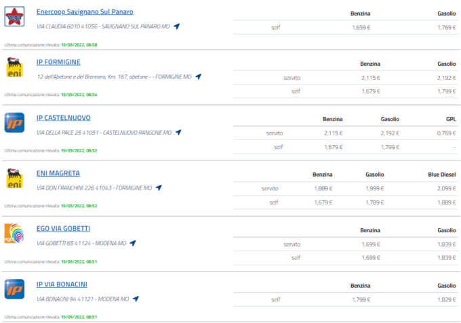Screen dimensions: 461x323
Task: Click the Benzina header in Enercoop row
Action: (x=361, y=14)
